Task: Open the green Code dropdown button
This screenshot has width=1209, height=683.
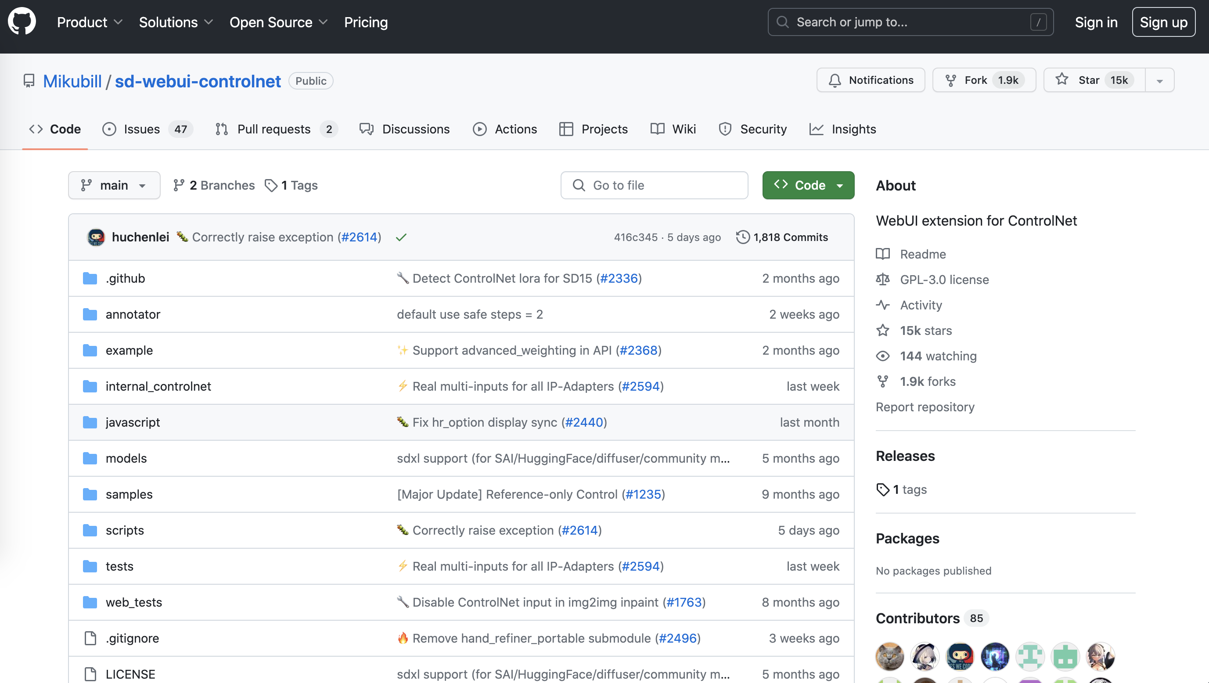Action: click(x=808, y=185)
